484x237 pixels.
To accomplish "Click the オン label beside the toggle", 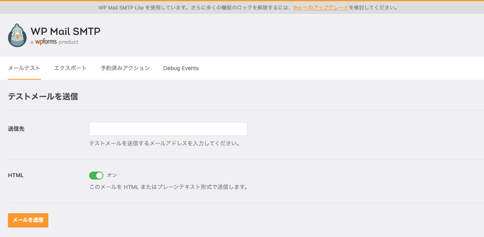I will (x=112, y=175).
